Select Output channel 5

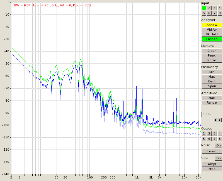point(204,139)
